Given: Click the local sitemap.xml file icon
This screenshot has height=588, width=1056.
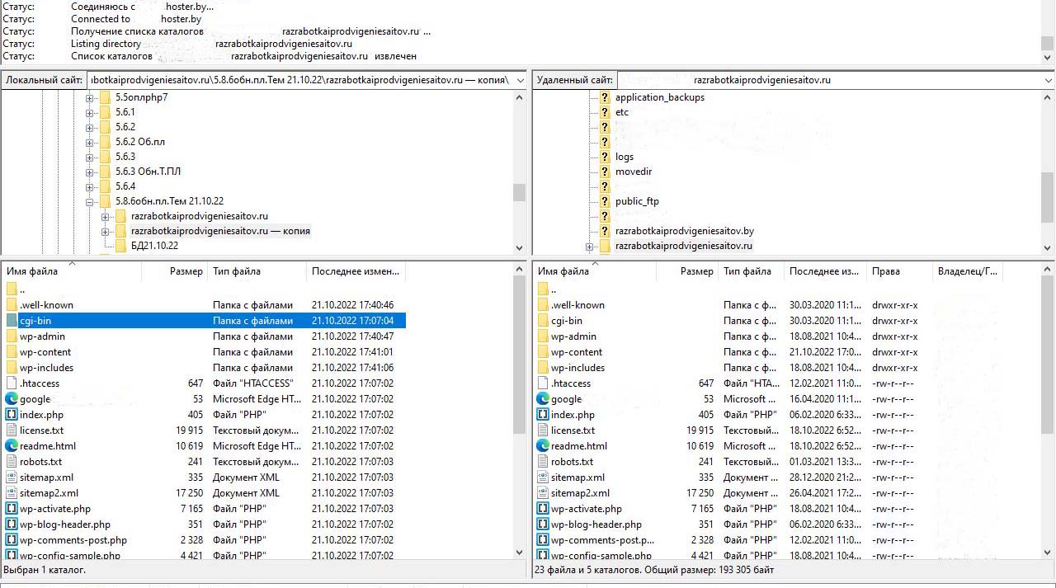Looking at the screenshot, I should click(x=12, y=477).
